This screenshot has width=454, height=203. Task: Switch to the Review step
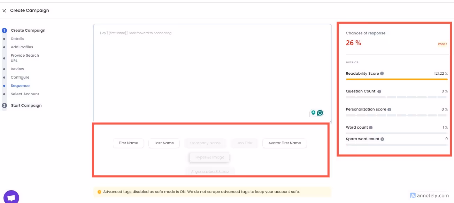click(x=17, y=69)
